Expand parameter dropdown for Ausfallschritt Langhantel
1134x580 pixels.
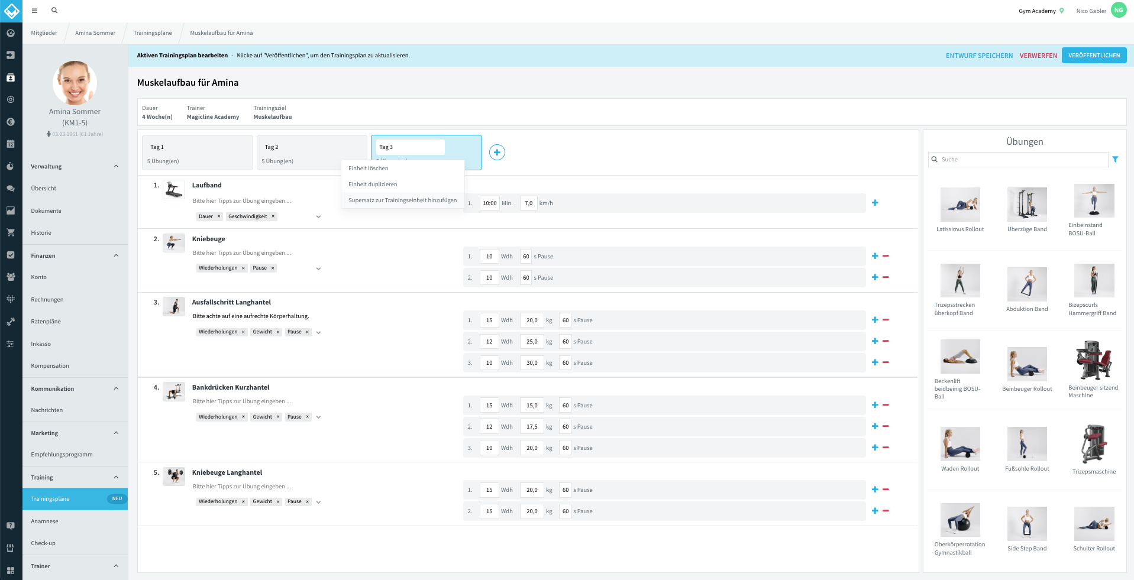pos(318,332)
